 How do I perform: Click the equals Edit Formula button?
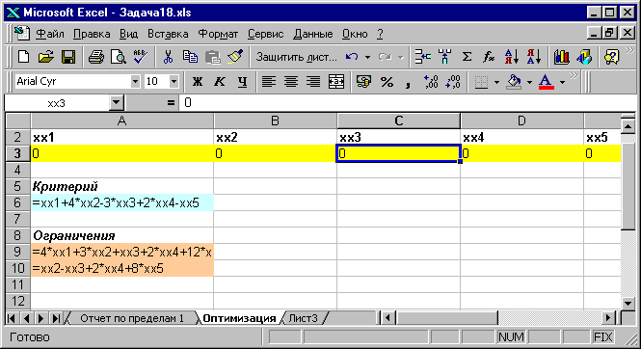171,103
